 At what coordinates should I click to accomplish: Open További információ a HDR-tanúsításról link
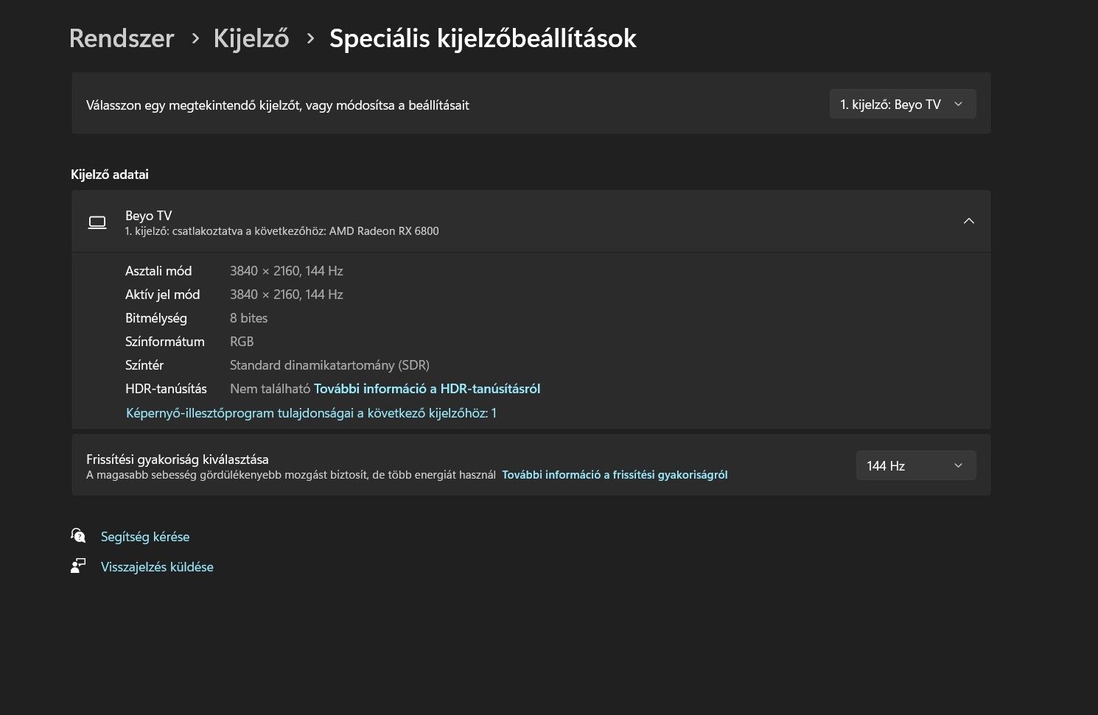pyautogui.click(x=427, y=389)
